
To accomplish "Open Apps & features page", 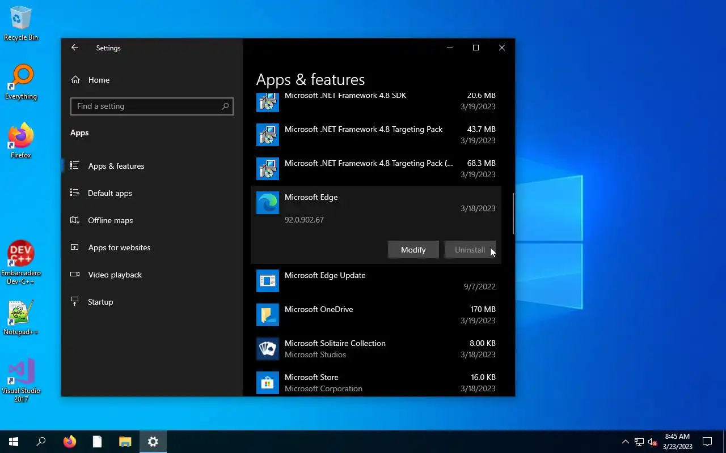I will (151, 166).
